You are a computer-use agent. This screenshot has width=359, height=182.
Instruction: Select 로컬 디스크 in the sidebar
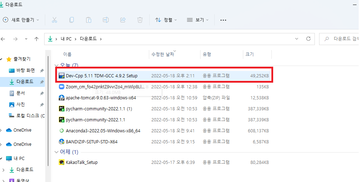(x=31, y=116)
